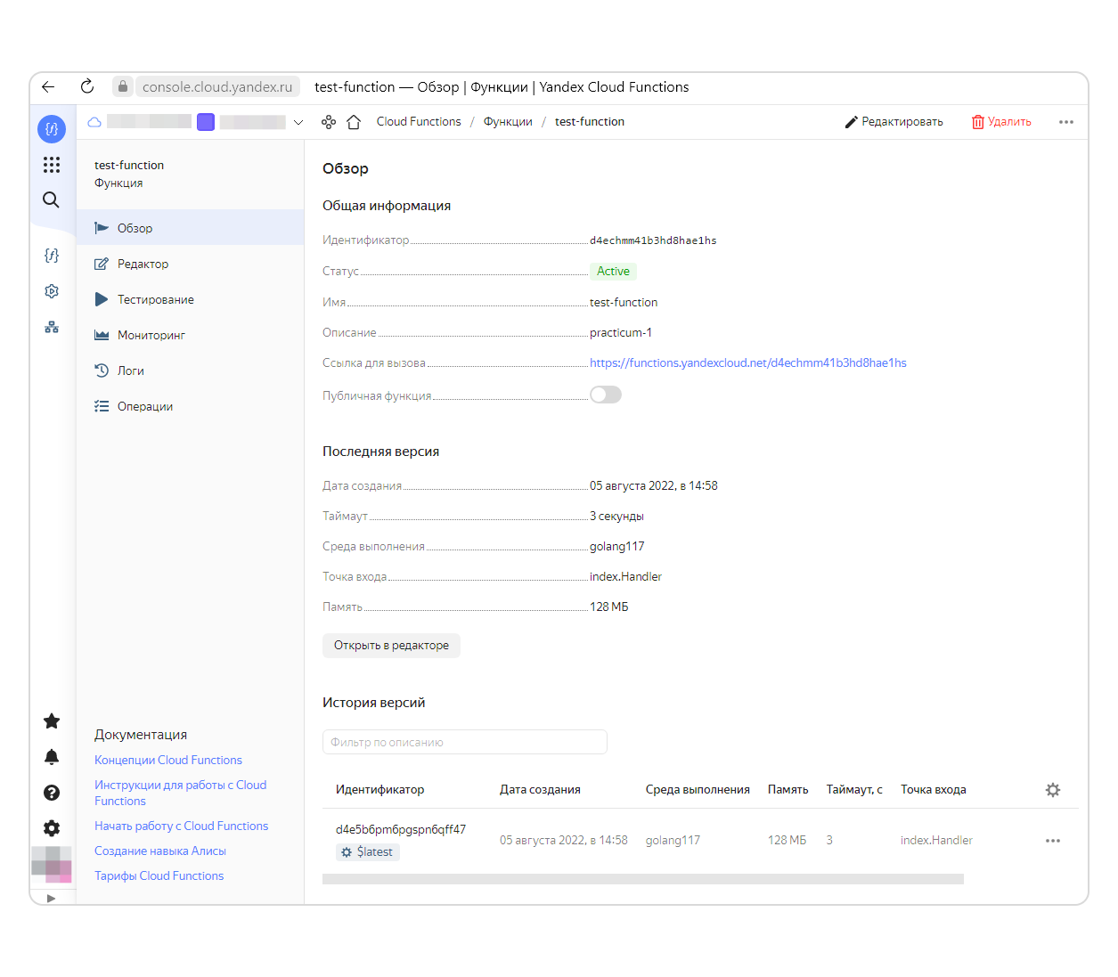This screenshot has width=1118, height=977.
Task: Click Среда выполнения column header
Action: [698, 790]
